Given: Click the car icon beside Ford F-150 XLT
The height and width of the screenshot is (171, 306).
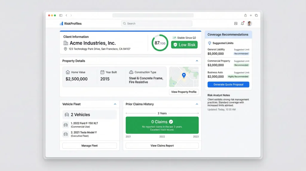Looking at the screenshot, I should [65, 125].
